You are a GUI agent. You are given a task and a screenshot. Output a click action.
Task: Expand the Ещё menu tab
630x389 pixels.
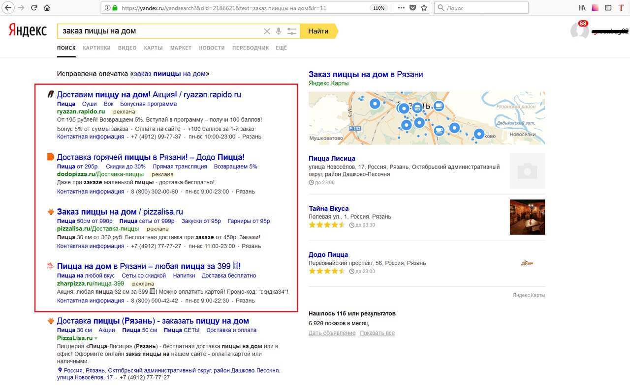coord(282,48)
